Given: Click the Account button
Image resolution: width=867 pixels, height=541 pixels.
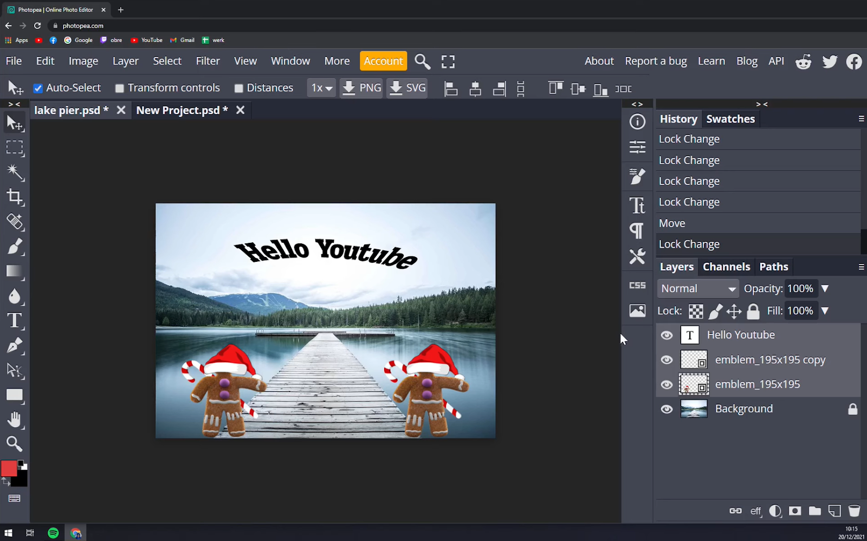Looking at the screenshot, I should pyautogui.click(x=383, y=61).
